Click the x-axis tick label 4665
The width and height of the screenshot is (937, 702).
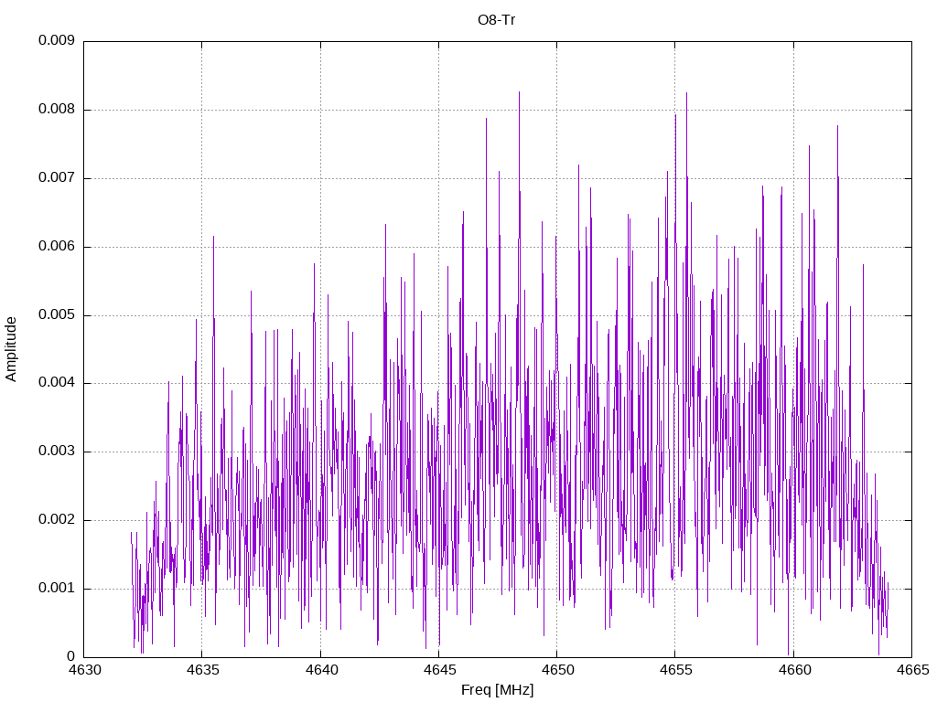913,670
